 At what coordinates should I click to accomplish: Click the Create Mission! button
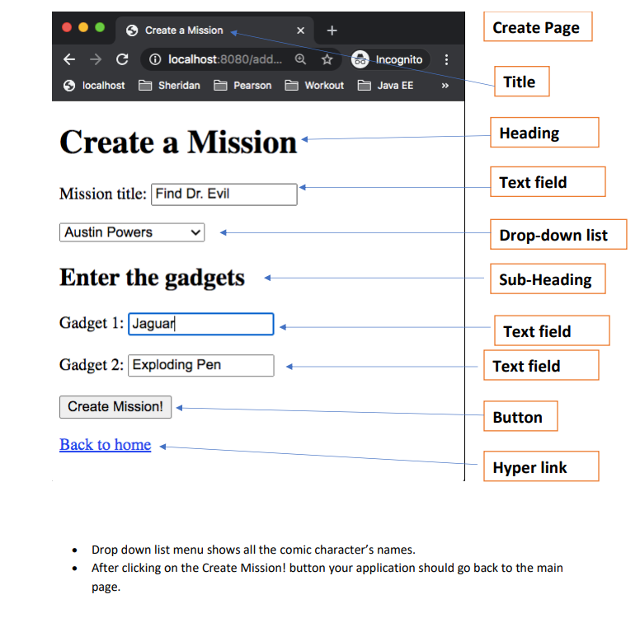(x=115, y=407)
